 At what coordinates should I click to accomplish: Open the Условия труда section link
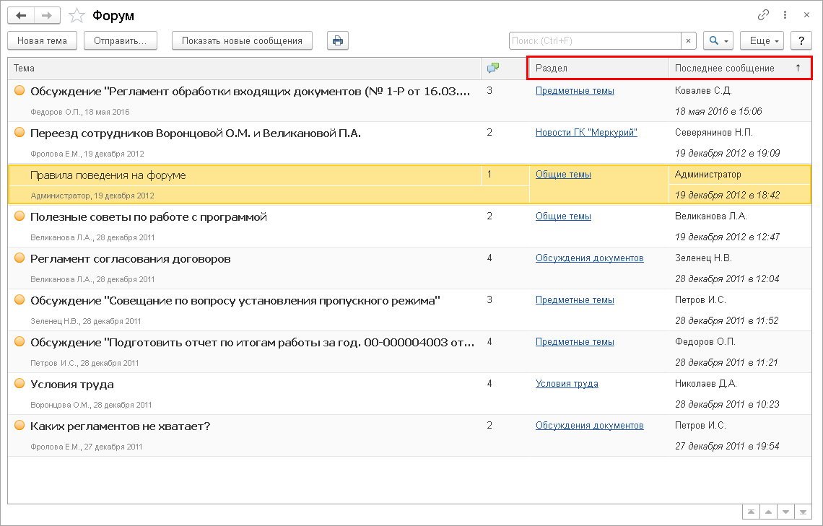click(x=567, y=384)
